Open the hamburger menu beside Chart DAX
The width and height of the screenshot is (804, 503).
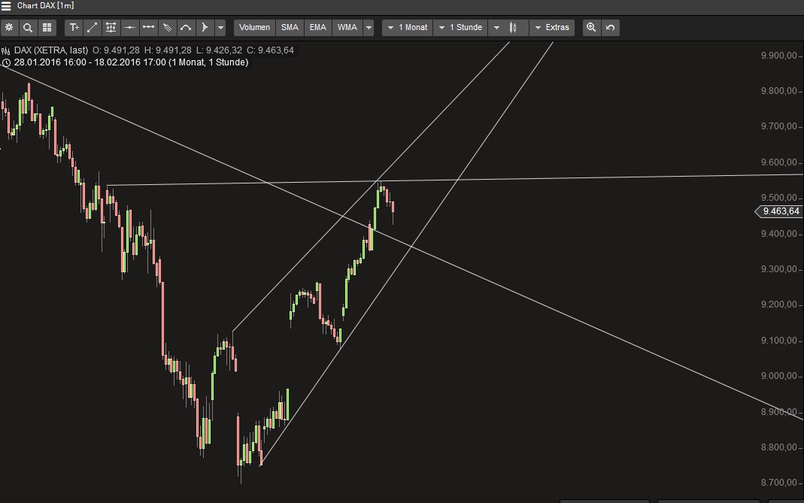pos(7,5)
